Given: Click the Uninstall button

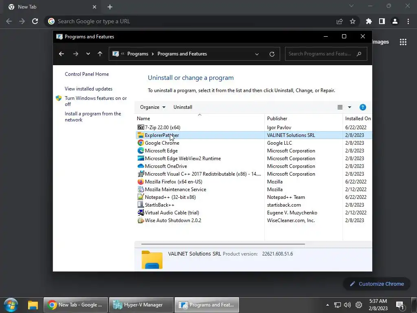Looking at the screenshot, I should click(x=183, y=107).
